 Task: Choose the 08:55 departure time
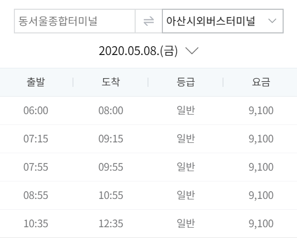point(36,195)
